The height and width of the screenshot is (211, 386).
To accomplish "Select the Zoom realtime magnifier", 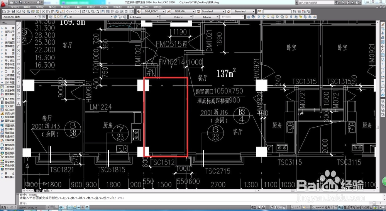I will [x=88, y=11].
